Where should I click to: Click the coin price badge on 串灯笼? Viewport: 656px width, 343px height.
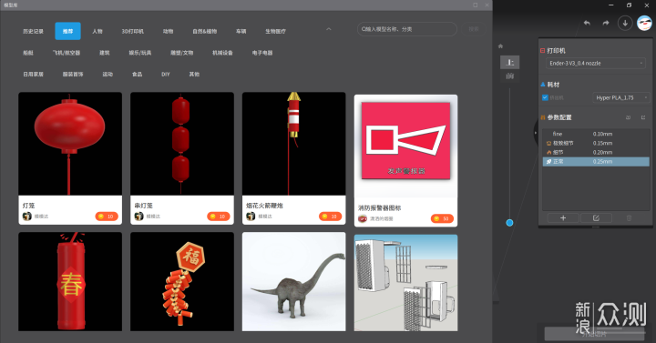219,217
